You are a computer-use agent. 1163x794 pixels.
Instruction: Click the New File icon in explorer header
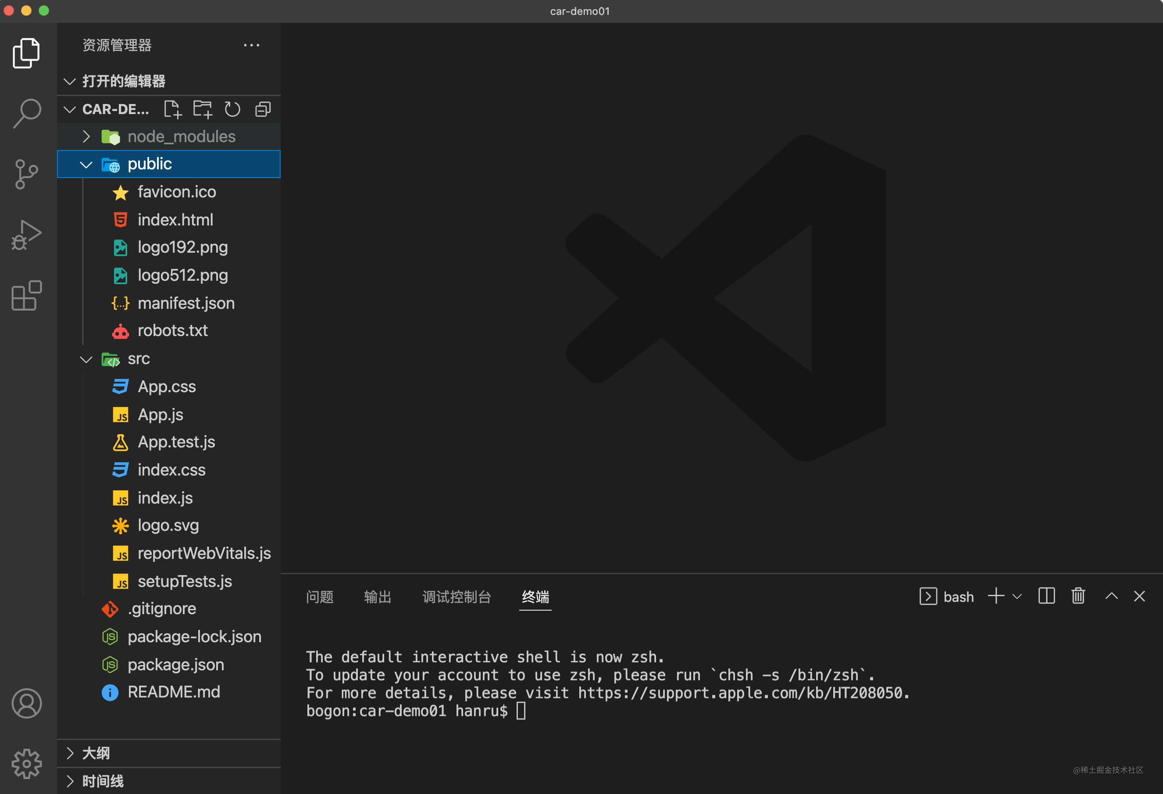(173, 109)
